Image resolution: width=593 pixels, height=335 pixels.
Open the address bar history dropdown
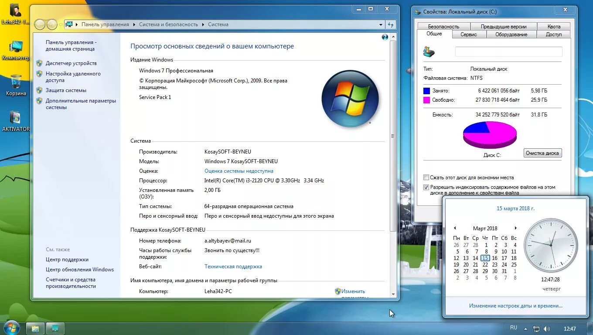[x=381, y=25]
